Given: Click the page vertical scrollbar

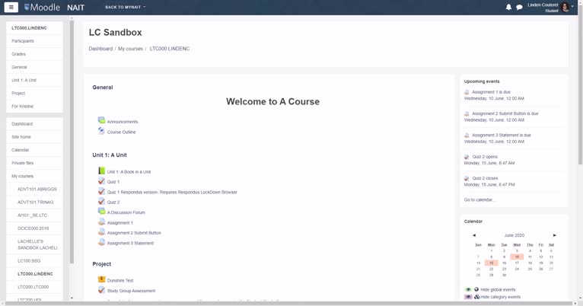Looking at the screenshot, I should (x=580, y=85).
